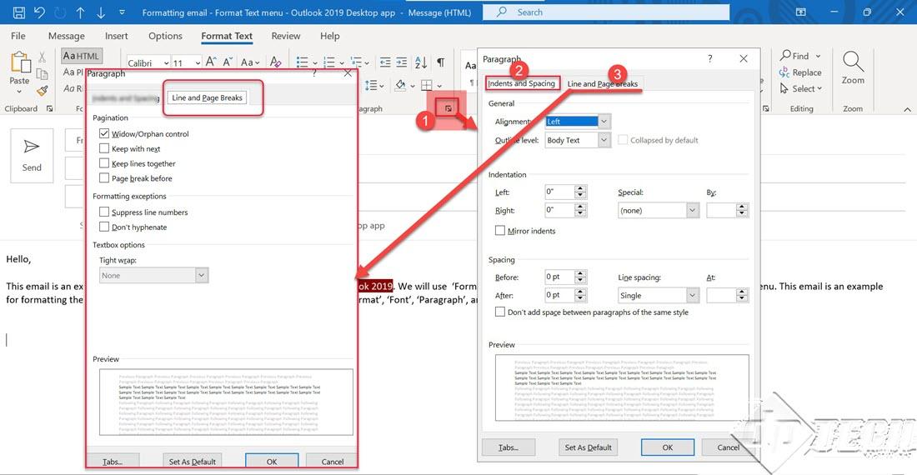Select the Indents and Spacing tab

click(521, 83)
